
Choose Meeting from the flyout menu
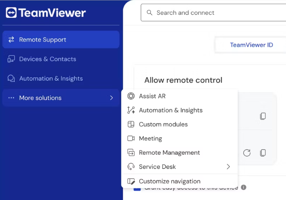[180, 138]
